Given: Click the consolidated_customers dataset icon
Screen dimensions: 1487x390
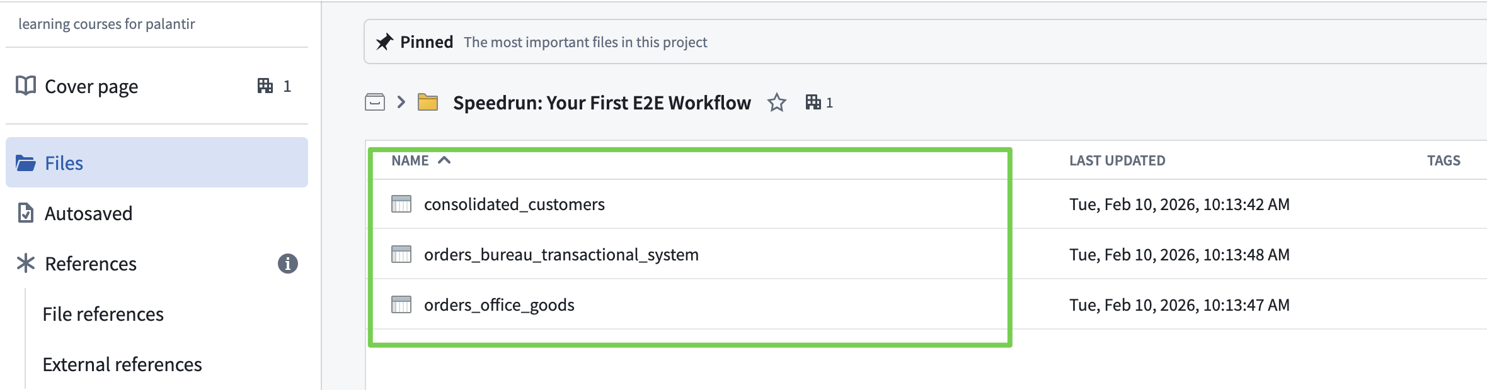Looking at the screenshot, I should pos(401,204).
